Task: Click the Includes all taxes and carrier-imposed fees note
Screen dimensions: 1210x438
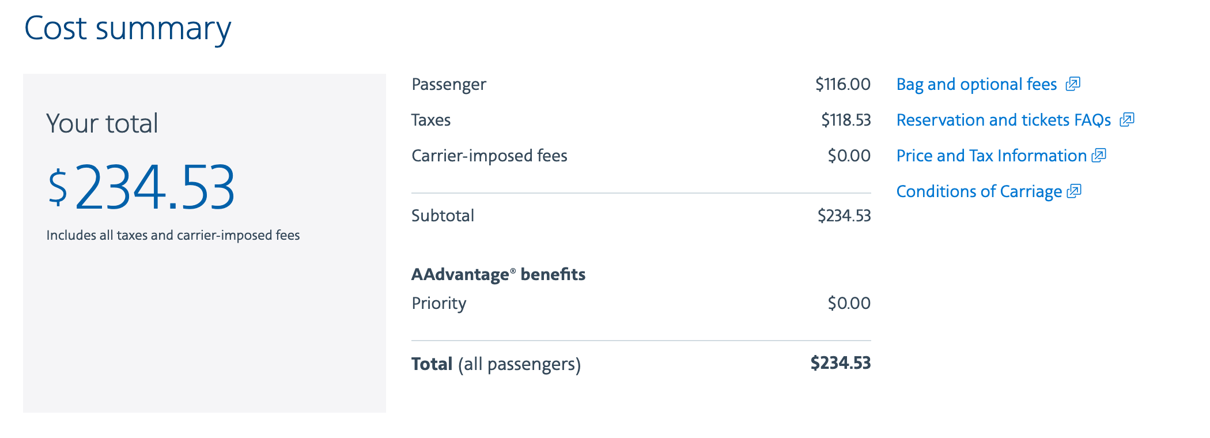Action: click(x=173, y=236)
